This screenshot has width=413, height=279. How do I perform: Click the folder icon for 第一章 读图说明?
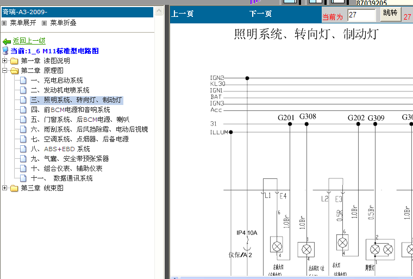pyautogui.click(x=14, y=61)
